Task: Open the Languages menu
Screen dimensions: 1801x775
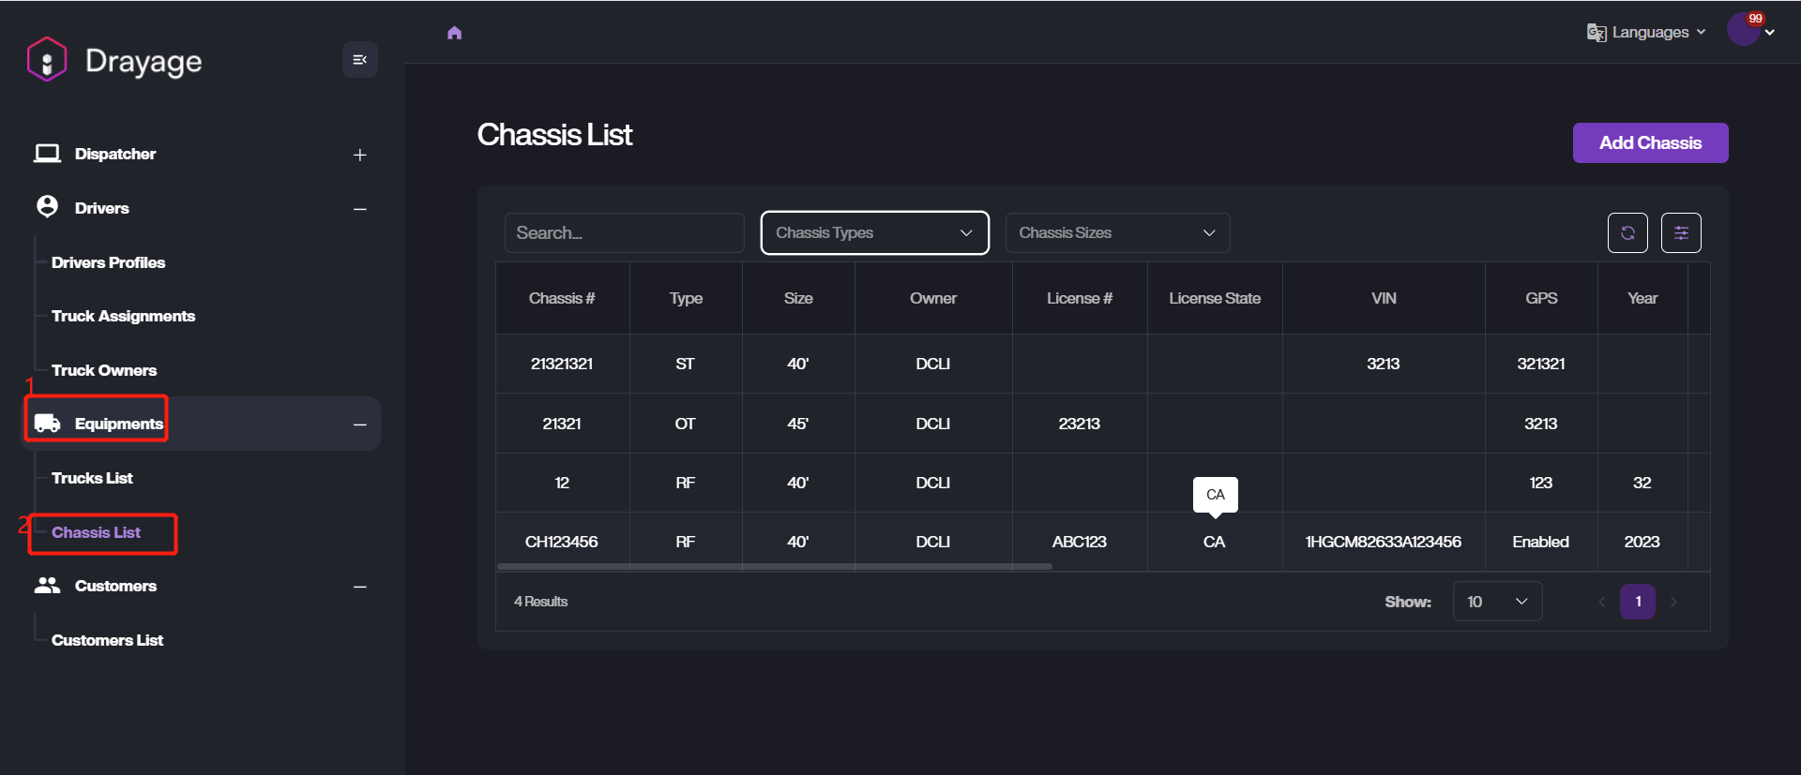Action: pos(1646,33)
